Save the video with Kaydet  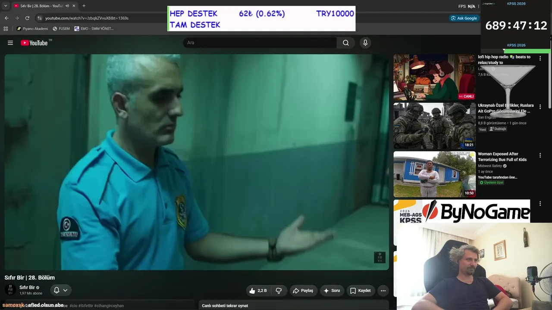[x=361, y=291]
